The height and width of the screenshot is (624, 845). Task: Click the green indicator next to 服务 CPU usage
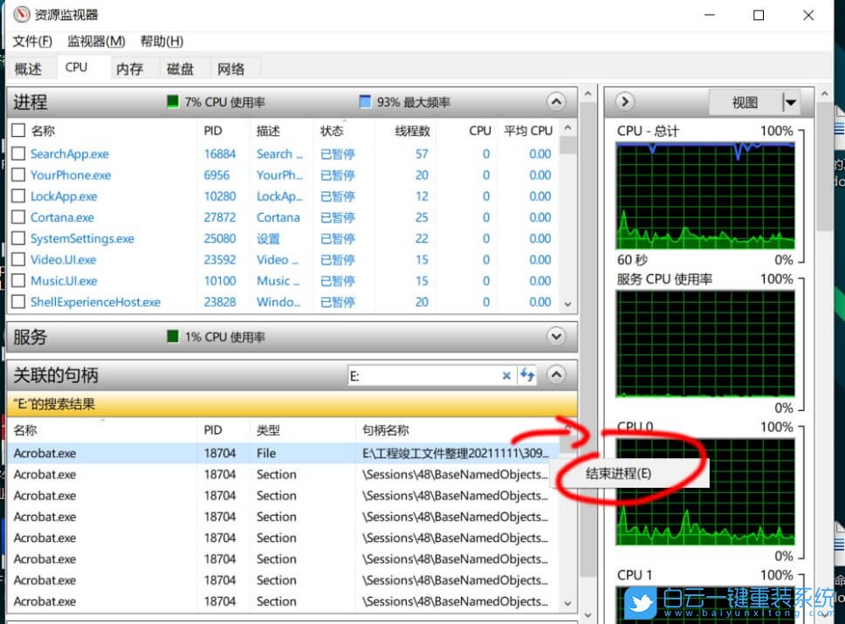(x=172, y=336)
